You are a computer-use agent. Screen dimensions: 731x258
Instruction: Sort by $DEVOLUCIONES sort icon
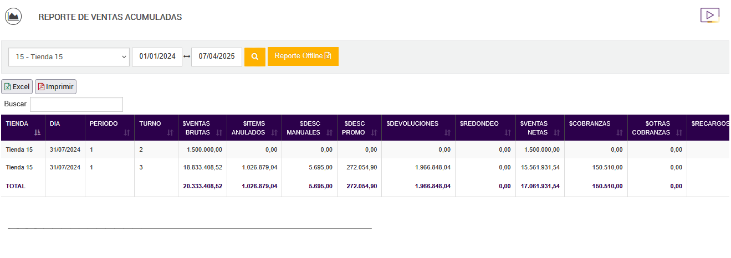click(x=447, y=132)
